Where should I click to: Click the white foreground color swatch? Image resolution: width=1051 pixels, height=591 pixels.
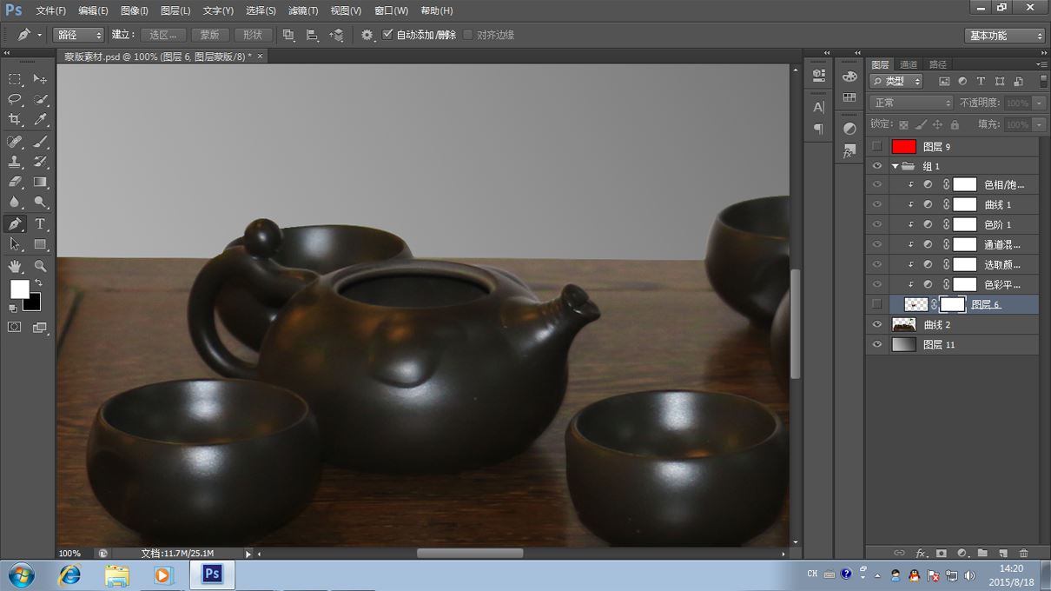[x=18, y=288]
